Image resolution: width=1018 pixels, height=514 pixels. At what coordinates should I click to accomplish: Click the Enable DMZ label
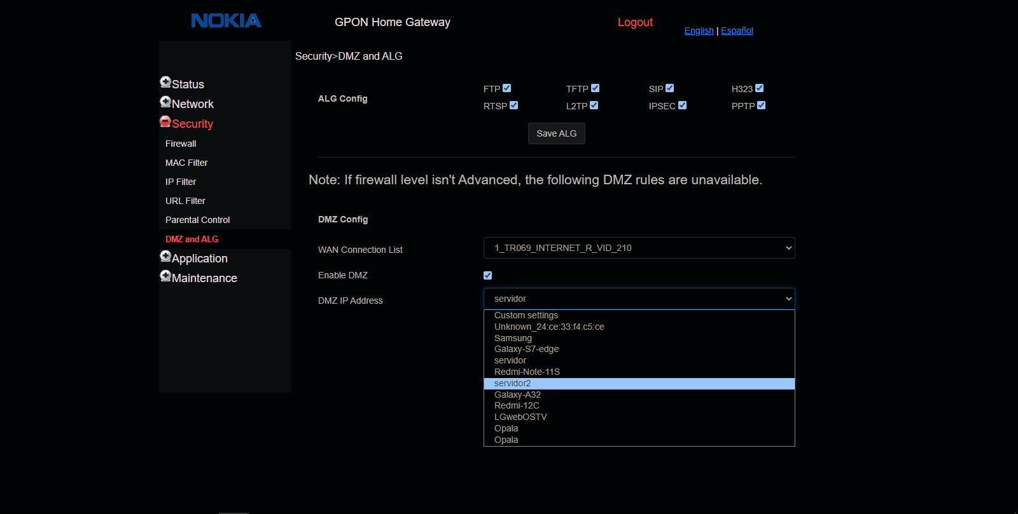343,275
